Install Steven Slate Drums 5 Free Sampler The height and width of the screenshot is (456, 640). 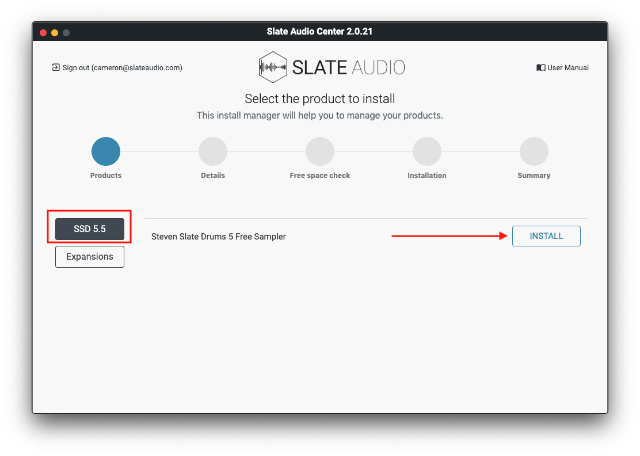coord(546,236)
